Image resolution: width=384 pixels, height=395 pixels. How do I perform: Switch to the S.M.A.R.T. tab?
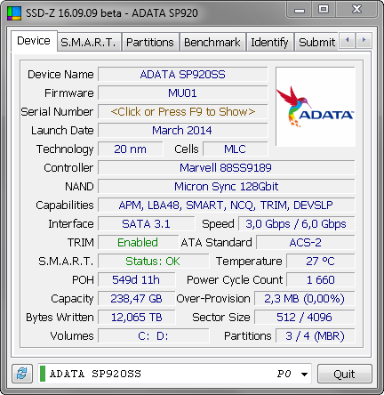coord(89,42)
